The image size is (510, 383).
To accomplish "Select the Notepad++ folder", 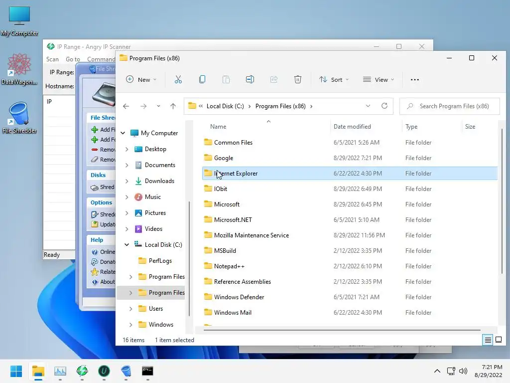I will 350,266.
